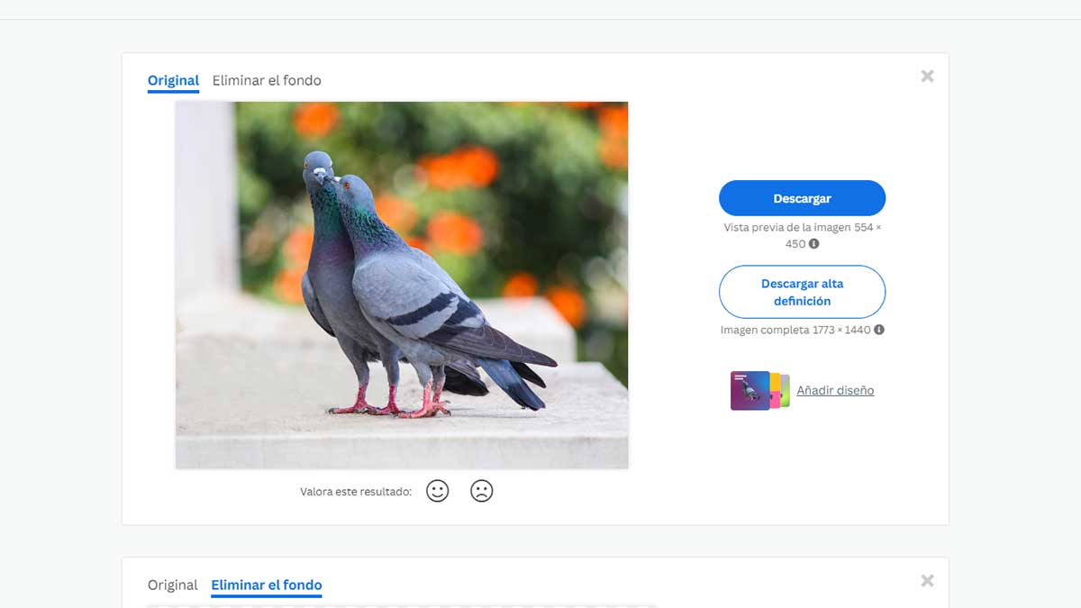
Task: Click the checkerboard preview strip in the lower card
Action: coord(402,605)
